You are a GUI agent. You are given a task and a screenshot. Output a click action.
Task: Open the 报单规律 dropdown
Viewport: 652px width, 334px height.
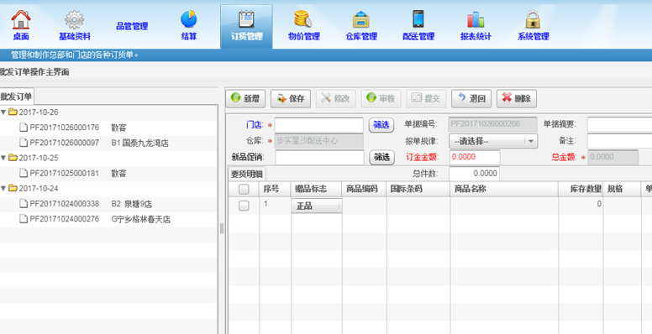[493, 141]
